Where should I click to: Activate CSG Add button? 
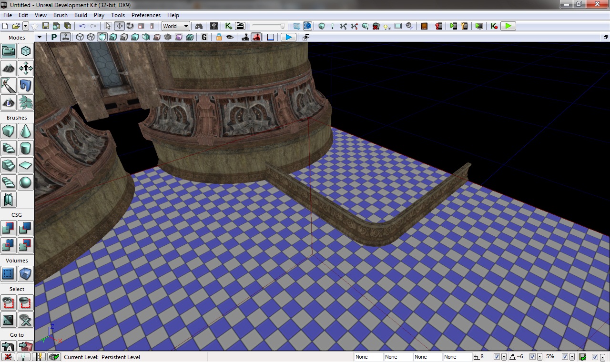[x=9, y=228]
